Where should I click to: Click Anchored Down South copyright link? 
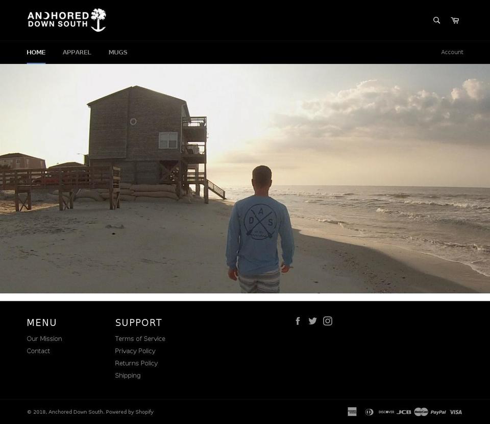click(76, 412)
